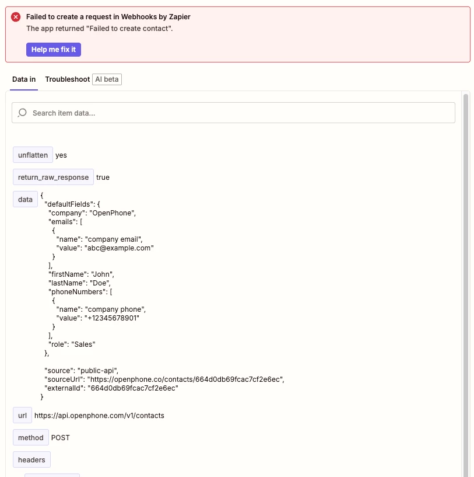
Task: Click the url key label
Action: [x=22, y=415]
